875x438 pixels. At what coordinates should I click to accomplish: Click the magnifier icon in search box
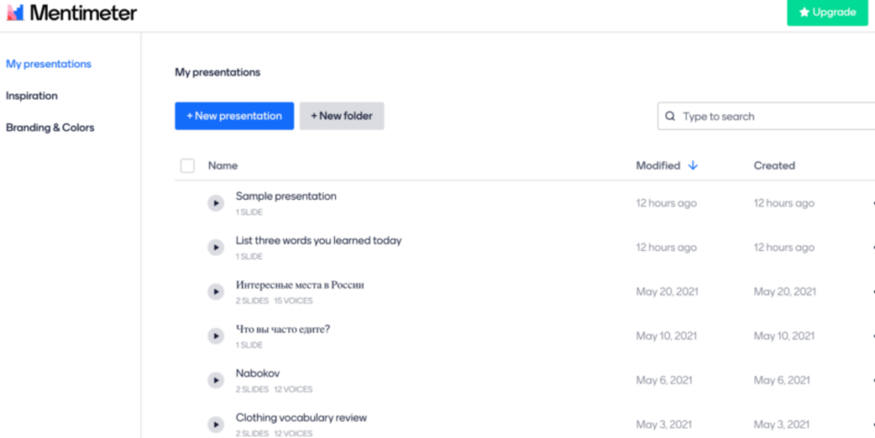[670, 116]
